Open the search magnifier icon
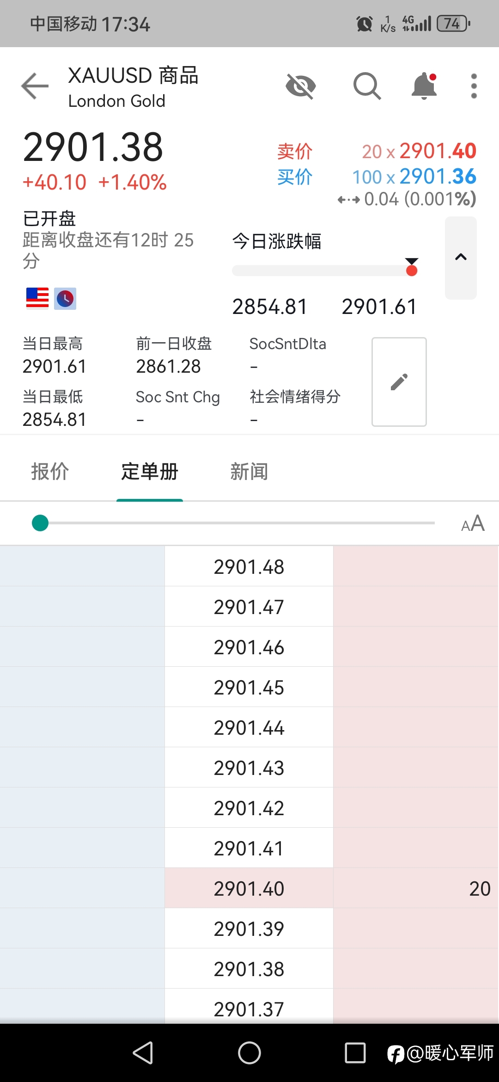 tap(367, 86)
